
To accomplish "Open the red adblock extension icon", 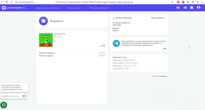I will (178, 2).
